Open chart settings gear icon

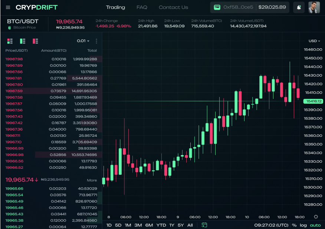[x=316, y=217]
